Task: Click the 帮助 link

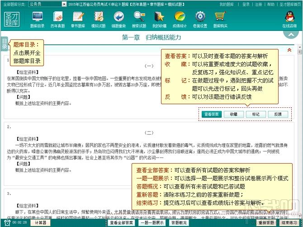Action: coord(271,4)
